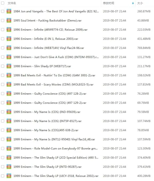Sort by the file name column header
The image size is (154, 181).
12,3
